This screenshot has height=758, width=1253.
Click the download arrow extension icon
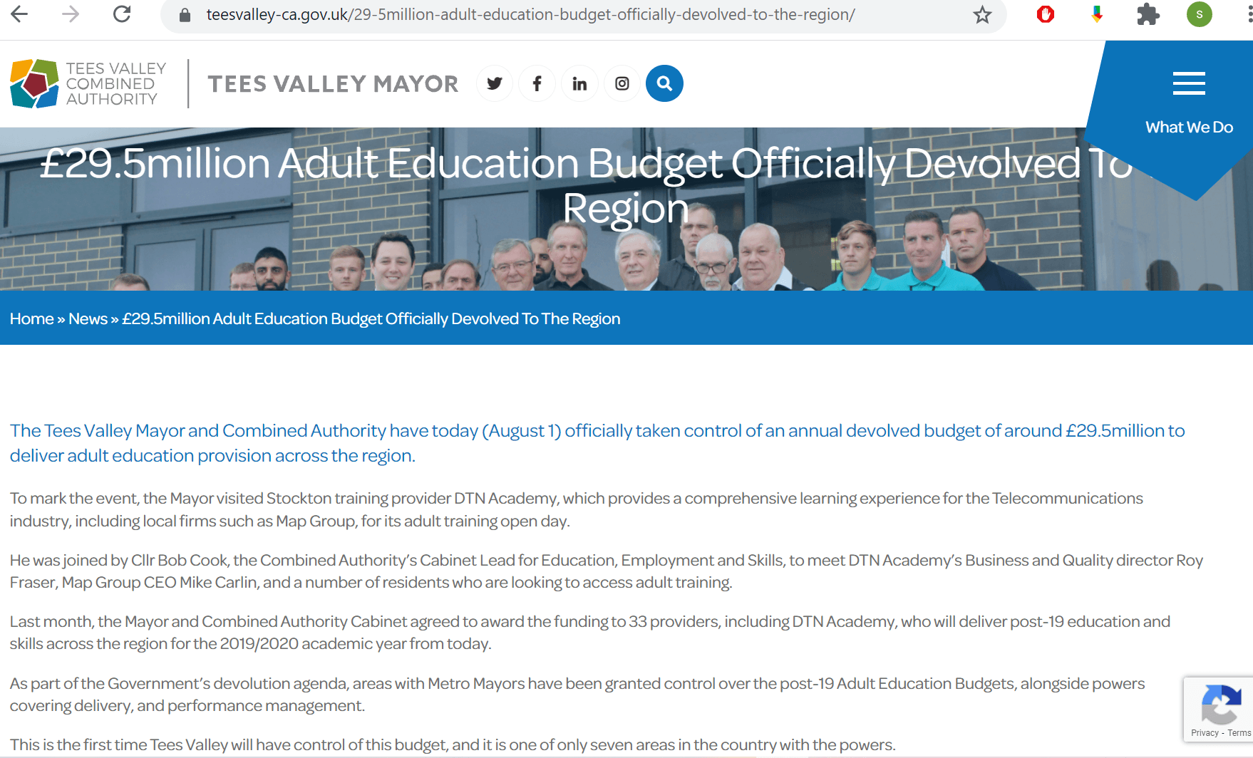(1097, 14)
